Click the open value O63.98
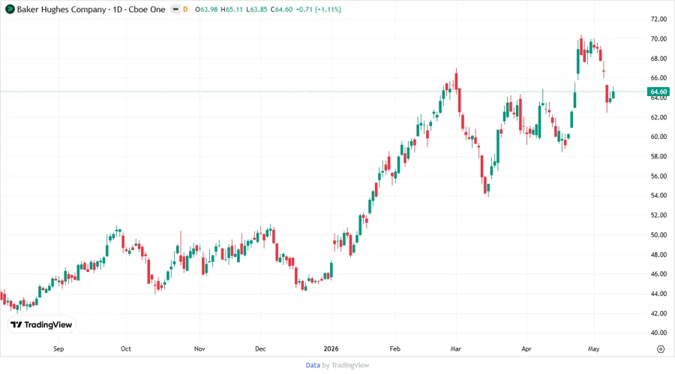The width and height of the screenshot is (675, 374). [x=206, y=10]
